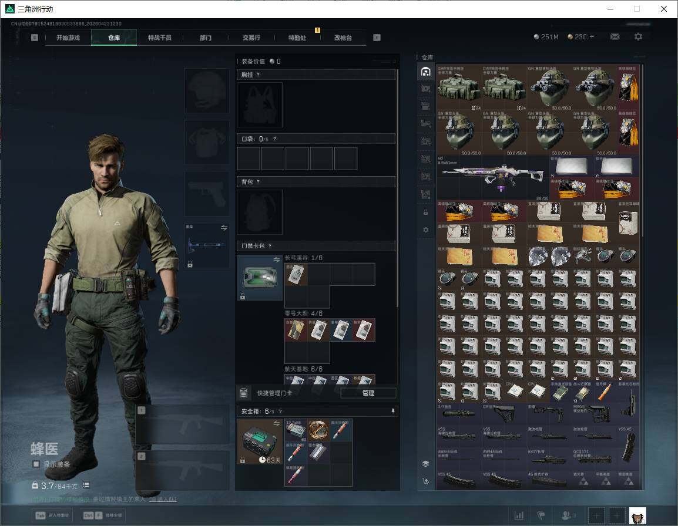Open the bar chart statistics icon
Viewport: 678px width, 526px height.
tap(519, 515)
